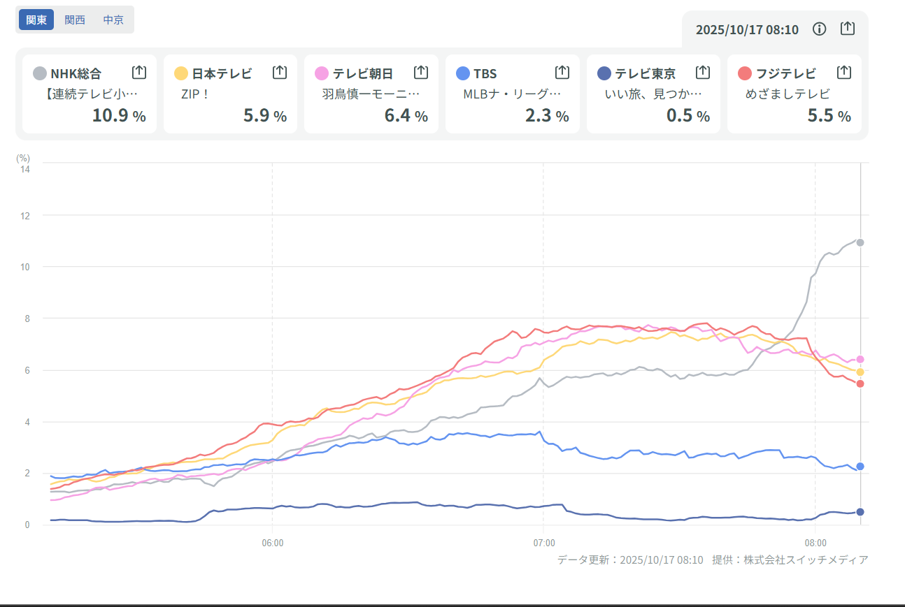Click TBS program title MLBナ・リーグ
Viewport: 905px width, 607px height.
[x=512, y=94]
